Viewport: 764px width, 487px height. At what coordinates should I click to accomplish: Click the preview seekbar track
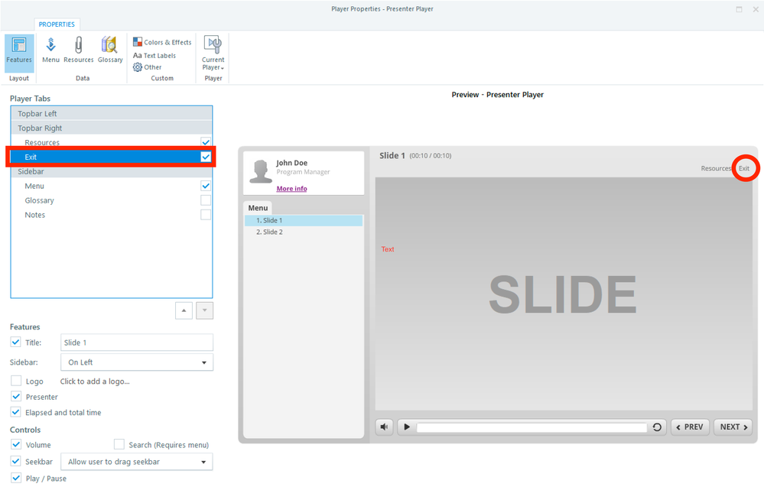pyautogui.click(x=532, y=427)
